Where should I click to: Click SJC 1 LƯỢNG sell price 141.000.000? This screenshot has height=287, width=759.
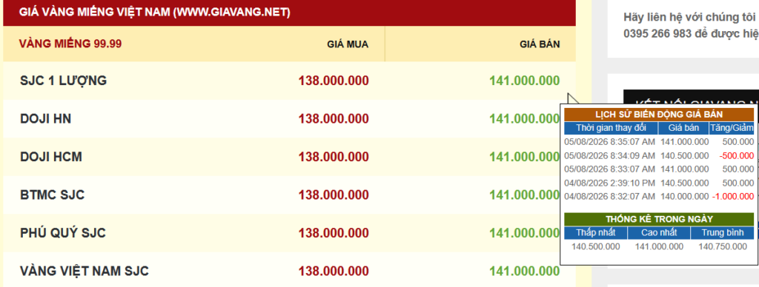coord(524,81)
